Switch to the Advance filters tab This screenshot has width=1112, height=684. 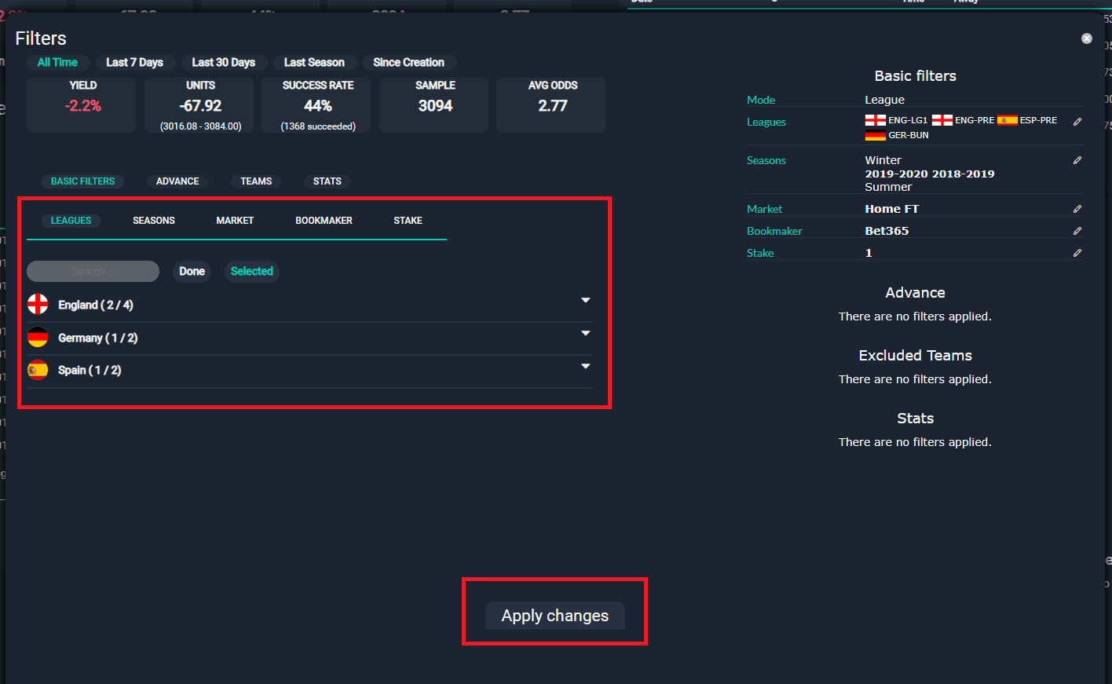pos(177,181)
